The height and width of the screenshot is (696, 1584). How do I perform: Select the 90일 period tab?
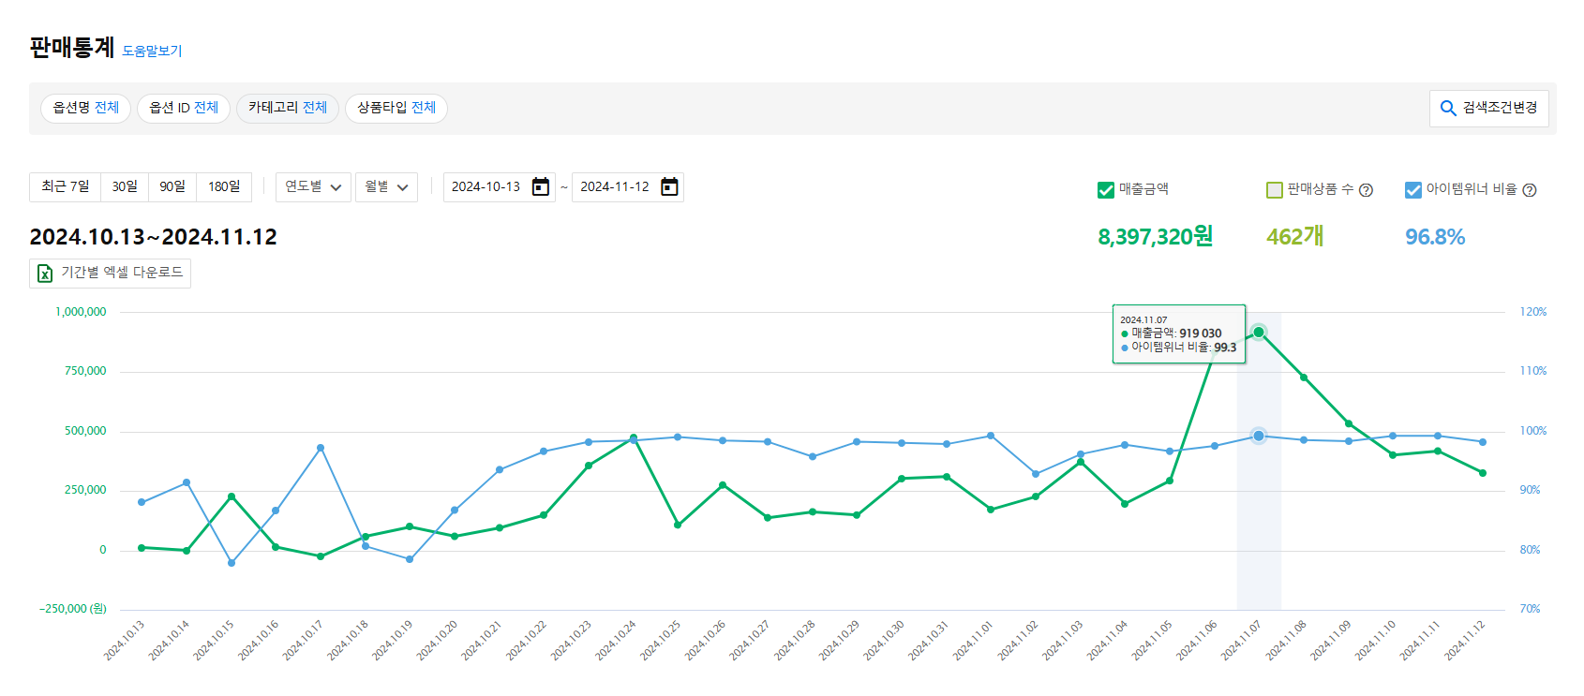click(x=172, y=187)
